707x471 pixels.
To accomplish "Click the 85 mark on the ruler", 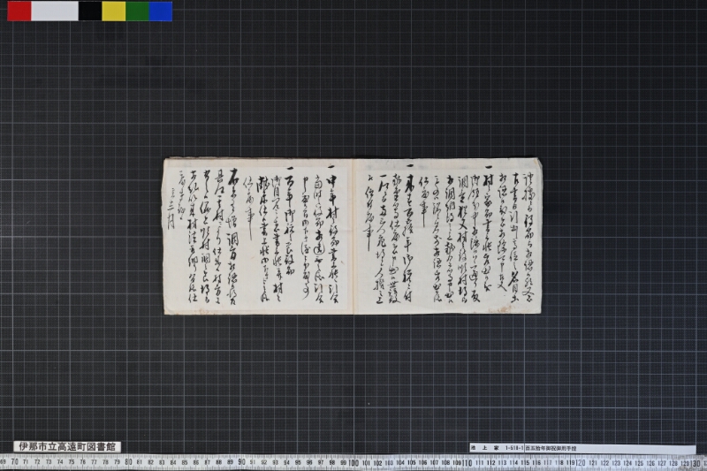I will click(x=185, y=462).
